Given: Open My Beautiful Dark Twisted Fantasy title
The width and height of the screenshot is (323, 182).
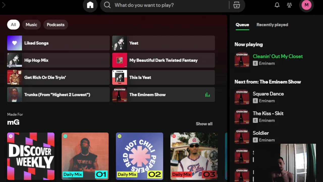Looking at the screenshot, I should (164, 60).
